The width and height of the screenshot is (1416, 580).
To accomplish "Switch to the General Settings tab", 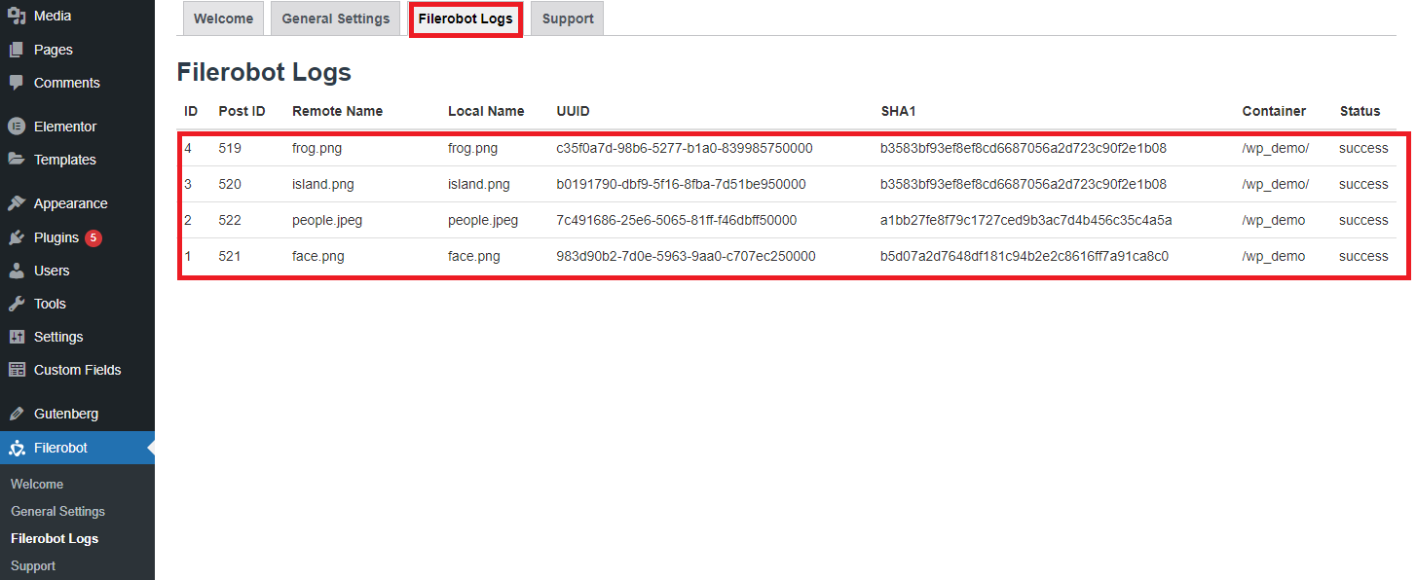I will point(336,18).
